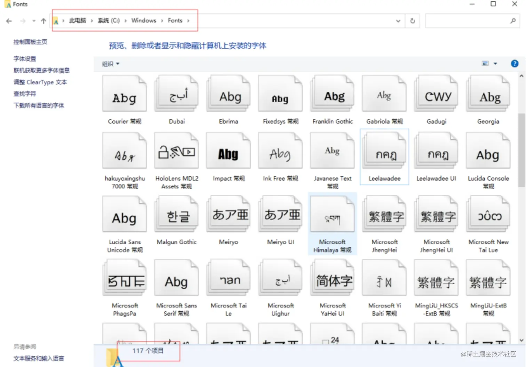
Task: Click scrollbar up arrow in font list
Action: tap(521, 76)
